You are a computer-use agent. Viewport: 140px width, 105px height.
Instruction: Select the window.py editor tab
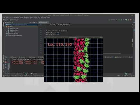pos(43,22)
